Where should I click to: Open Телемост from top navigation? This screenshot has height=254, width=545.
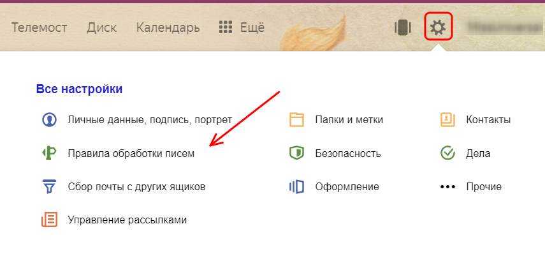(40, 27)
